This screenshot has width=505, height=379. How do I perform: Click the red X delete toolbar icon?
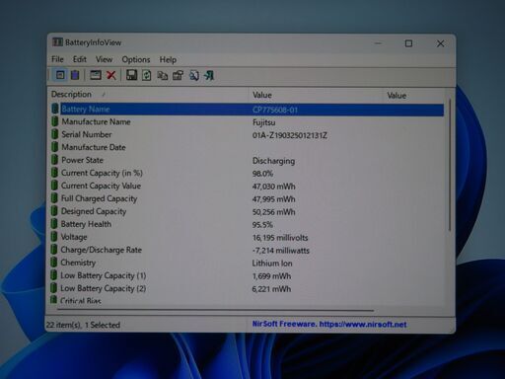[111, 75]
